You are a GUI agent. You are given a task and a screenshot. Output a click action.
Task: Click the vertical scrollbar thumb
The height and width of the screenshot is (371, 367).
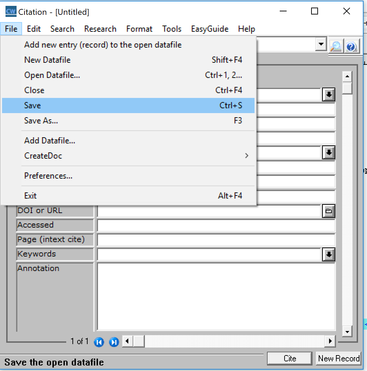pyautogui.click(x=347, y=88)
